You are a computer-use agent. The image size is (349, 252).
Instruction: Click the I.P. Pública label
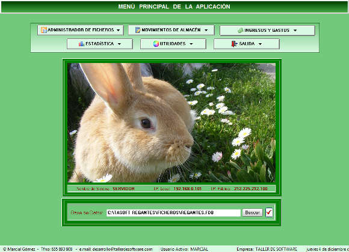pyautogui.click(x=220, y=189)
